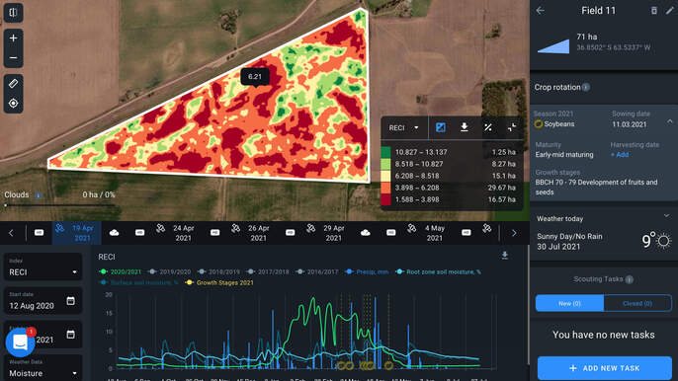
Task: Zoom in on the map
Action: tap(14, 38)
